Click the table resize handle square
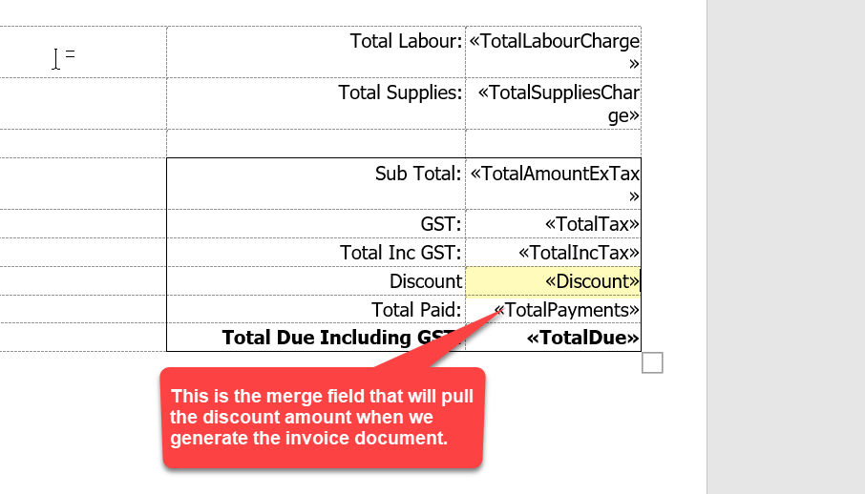The width and height of the screenshot is (865, 494). [x=653, y=362]
